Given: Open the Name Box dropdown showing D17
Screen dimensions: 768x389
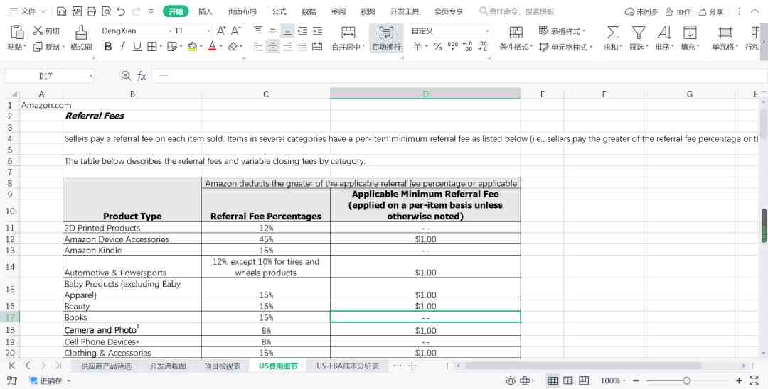Looking at the screenshot, I should (x=91, y=76).
